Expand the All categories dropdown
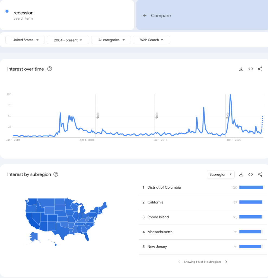The width and height of the screenshot is (268, 278). [111, 40]
